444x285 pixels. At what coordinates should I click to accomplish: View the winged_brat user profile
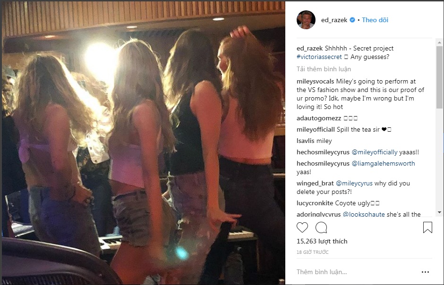[315, 183]
